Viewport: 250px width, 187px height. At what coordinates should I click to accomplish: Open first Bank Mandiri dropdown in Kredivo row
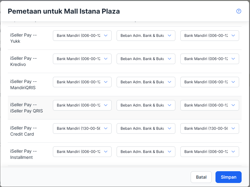pyautogui.click(x=82, y=59)
